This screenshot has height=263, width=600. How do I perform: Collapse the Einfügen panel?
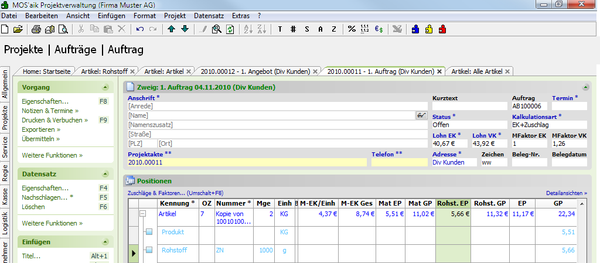[x=105, y=242]
